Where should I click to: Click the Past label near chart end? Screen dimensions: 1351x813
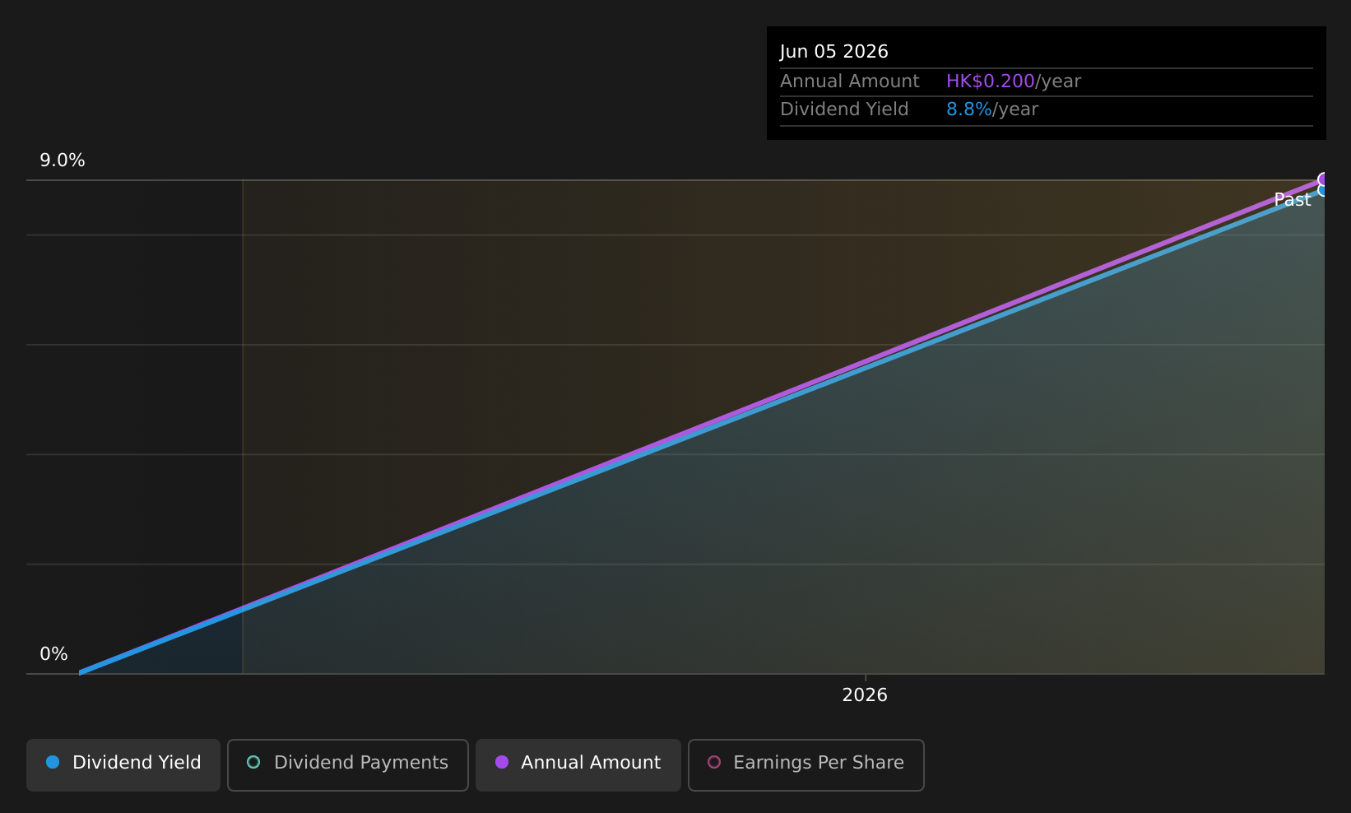pos(1292,200)
